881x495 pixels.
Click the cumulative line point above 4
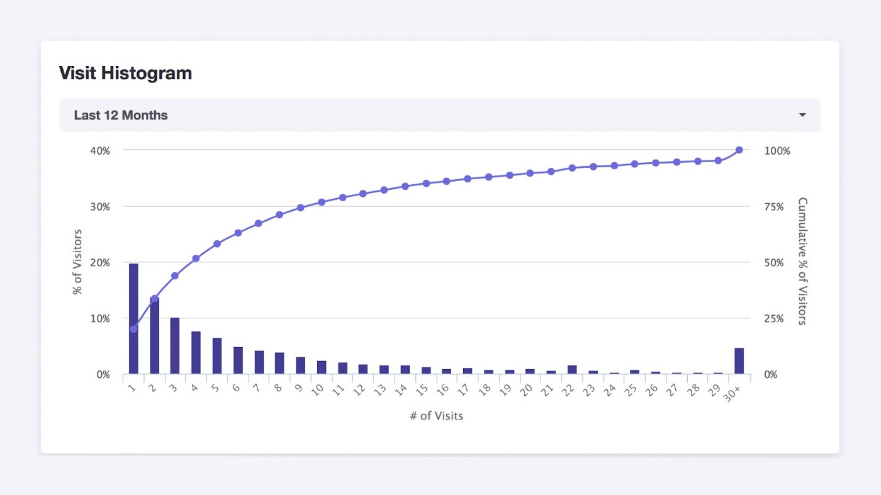click(196, 259)
